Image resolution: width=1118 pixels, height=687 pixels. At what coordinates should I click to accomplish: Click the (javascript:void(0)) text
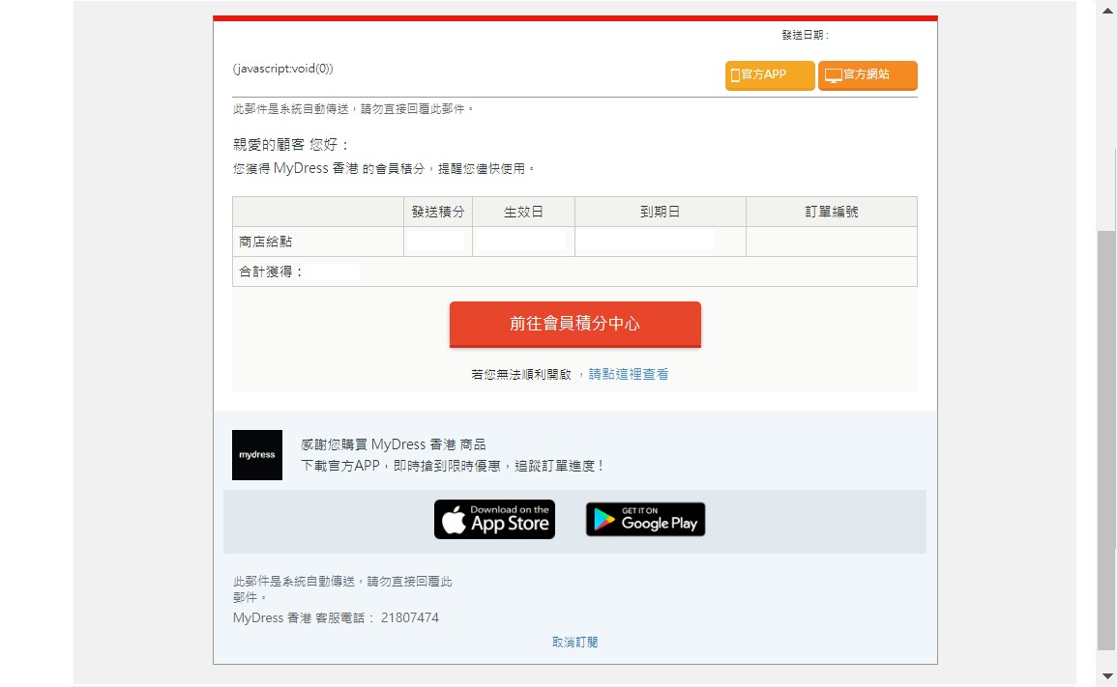point(283,69)
